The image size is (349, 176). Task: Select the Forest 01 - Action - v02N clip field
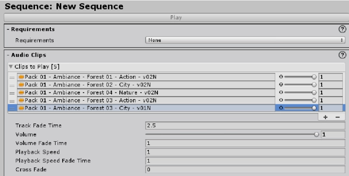coord(146,77)
